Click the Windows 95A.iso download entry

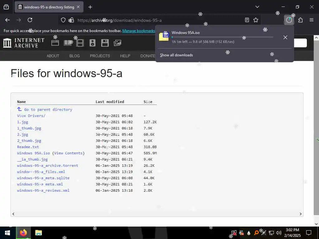218,37
